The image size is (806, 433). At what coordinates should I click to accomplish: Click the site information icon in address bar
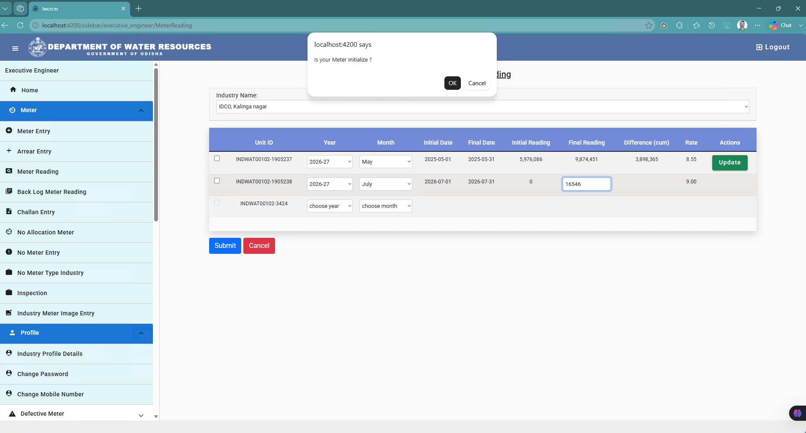click(x=35, y=25)
